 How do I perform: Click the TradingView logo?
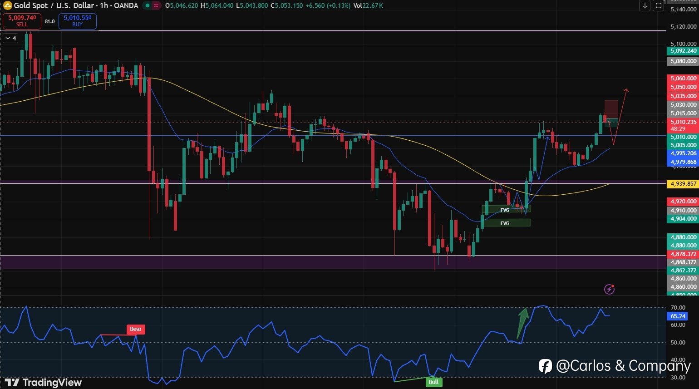43,383
